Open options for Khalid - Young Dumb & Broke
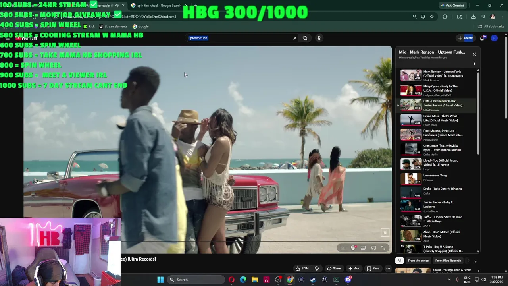This screenshot has width=508, height=286. pyautogui.click(x=479, y=270)
